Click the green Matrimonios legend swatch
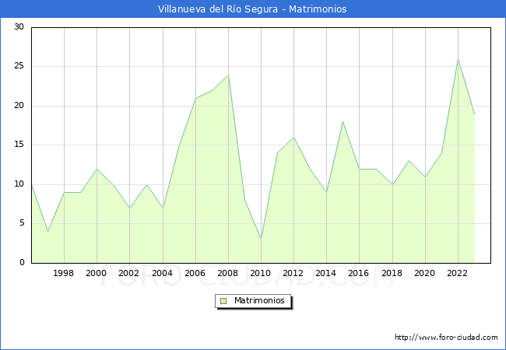Screen dimensions: 506x350 [x=223, y=301]
